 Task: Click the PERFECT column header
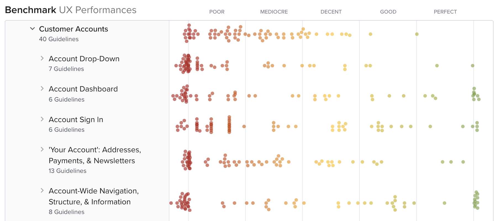tap(445, 12)
